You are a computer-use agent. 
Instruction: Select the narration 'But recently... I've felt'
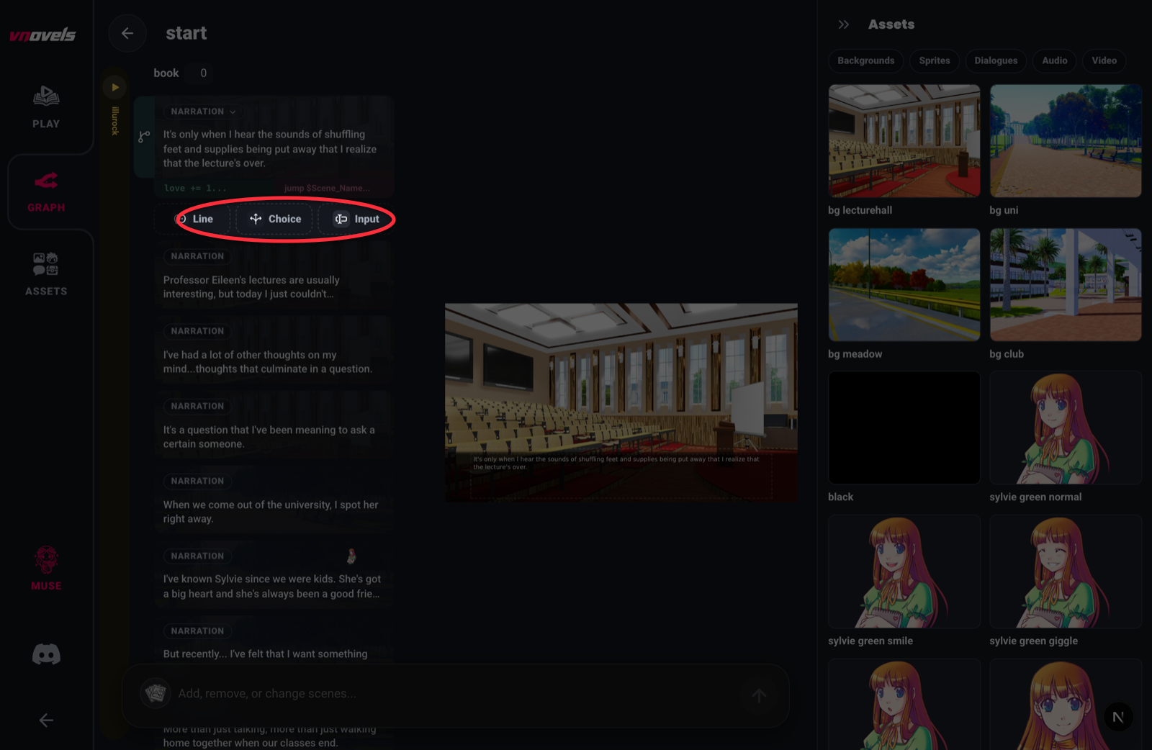(274, 643)
